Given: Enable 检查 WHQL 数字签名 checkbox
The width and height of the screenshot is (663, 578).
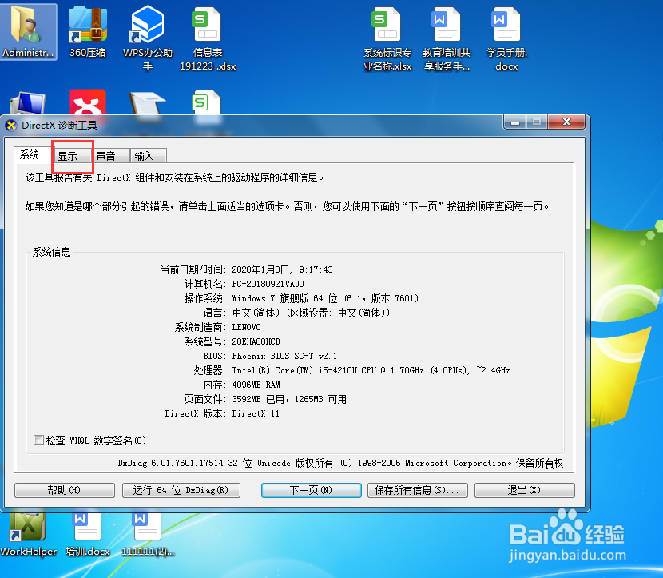Looking at the screenshot, I should tap(38, 440).
